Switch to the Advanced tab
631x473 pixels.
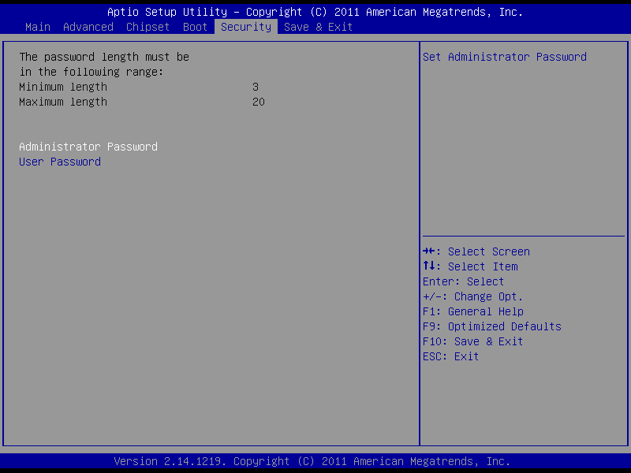(x=88, y=27)
